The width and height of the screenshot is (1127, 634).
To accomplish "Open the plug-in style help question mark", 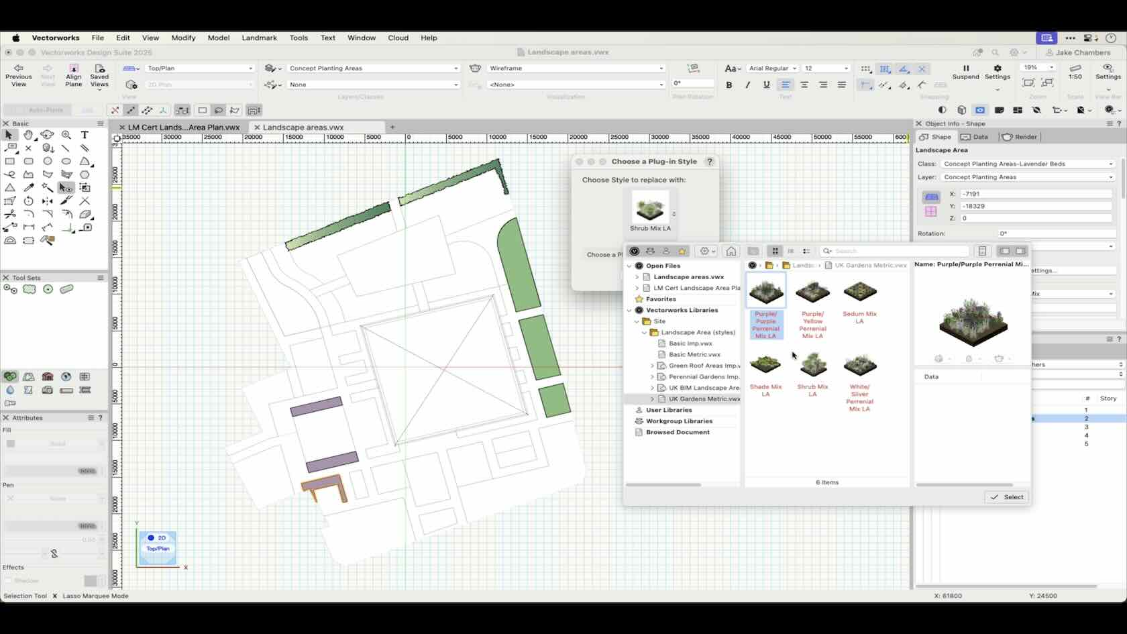I will (x=709, y=161).
